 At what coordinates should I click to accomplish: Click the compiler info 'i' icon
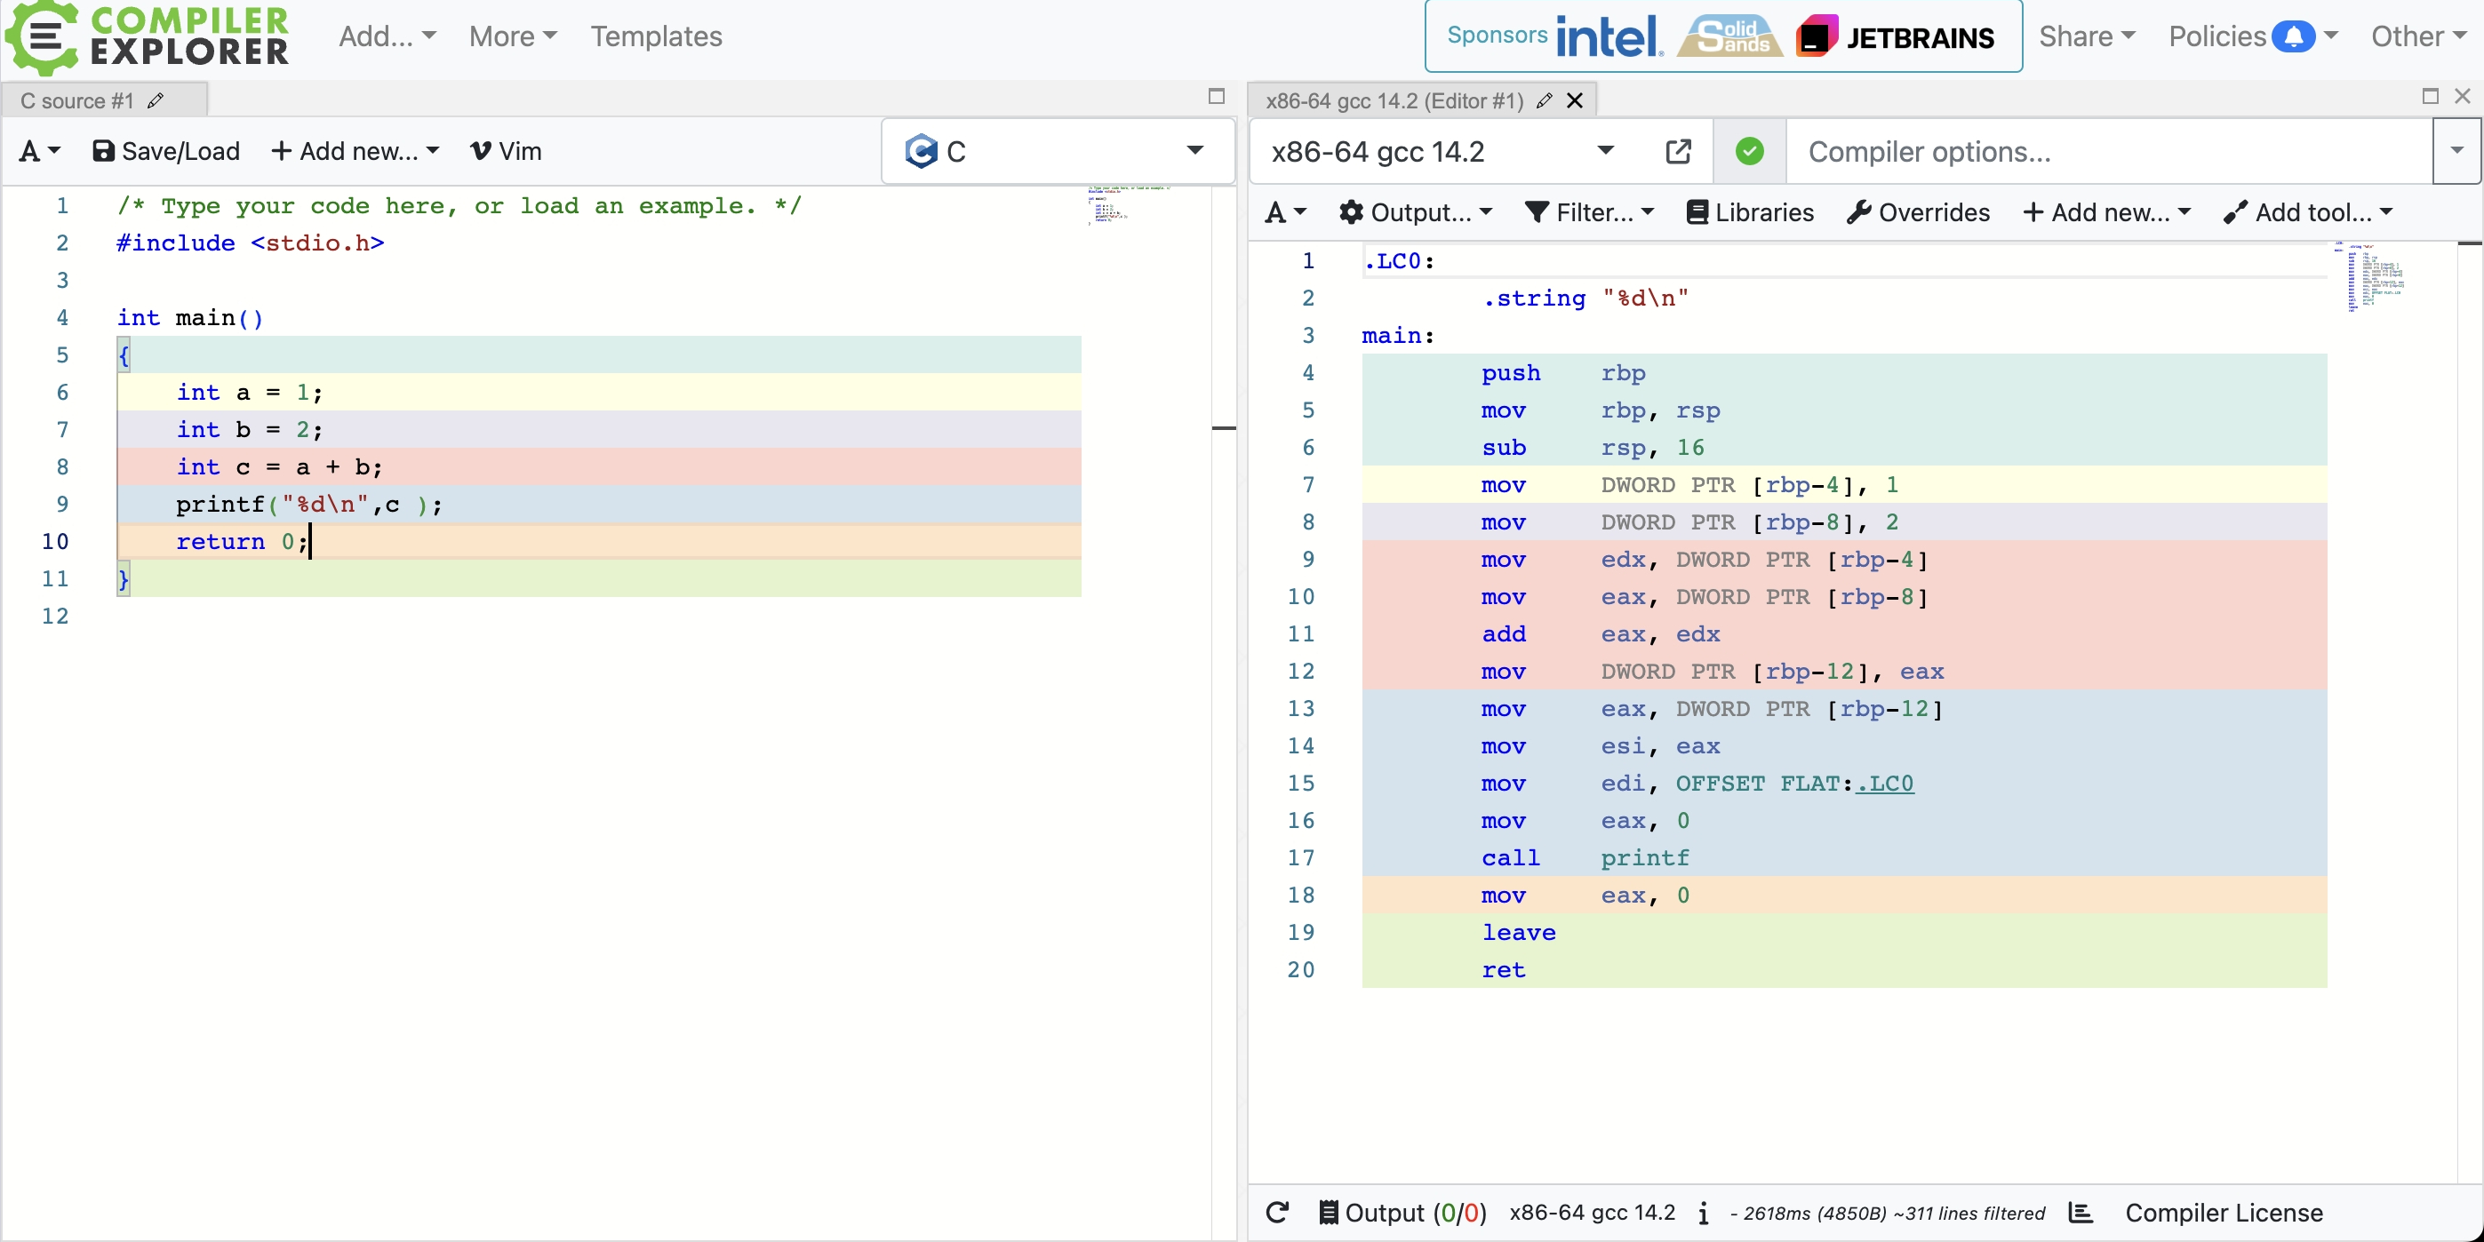click(x=1703, y=1213)
